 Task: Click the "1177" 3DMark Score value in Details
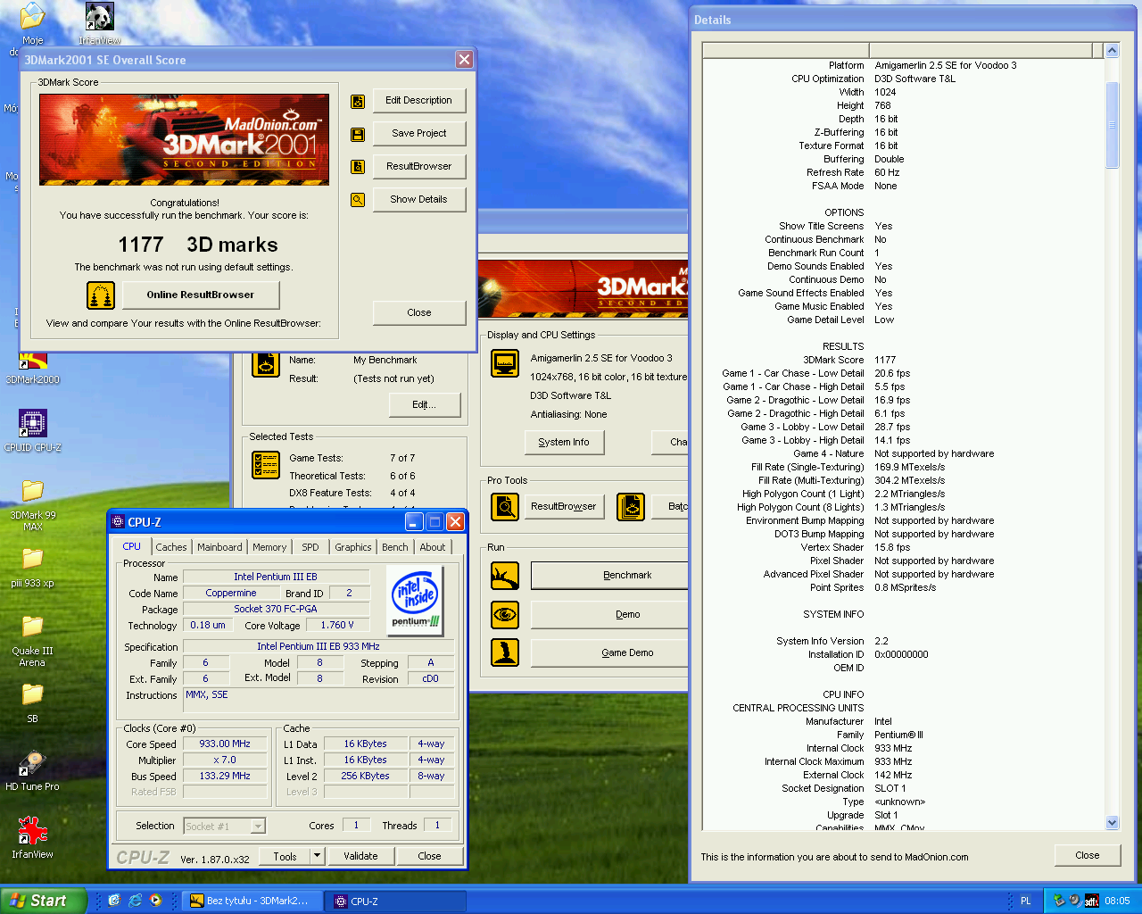point(885,361)
